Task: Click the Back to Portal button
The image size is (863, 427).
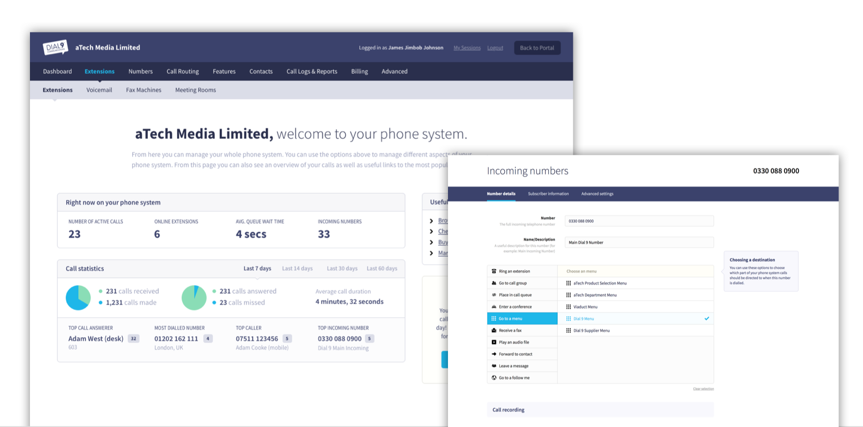Action: [537, 48]
